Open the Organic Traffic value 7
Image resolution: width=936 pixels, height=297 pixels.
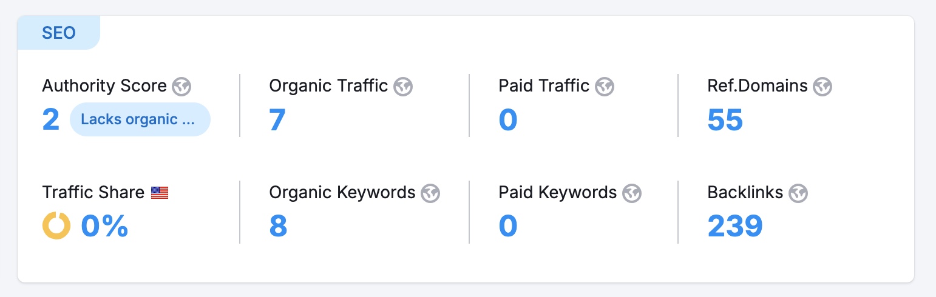pyautogui.click(x=277, y=119)
